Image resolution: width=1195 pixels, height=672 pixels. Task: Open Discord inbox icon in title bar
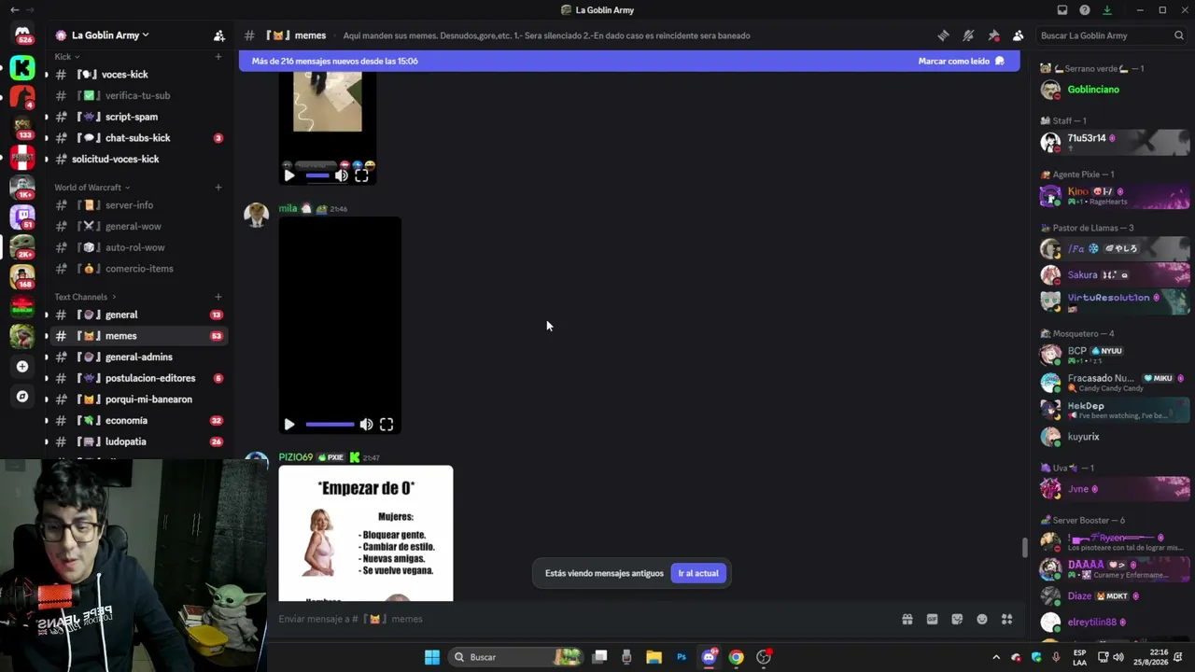coord(1062,10)
